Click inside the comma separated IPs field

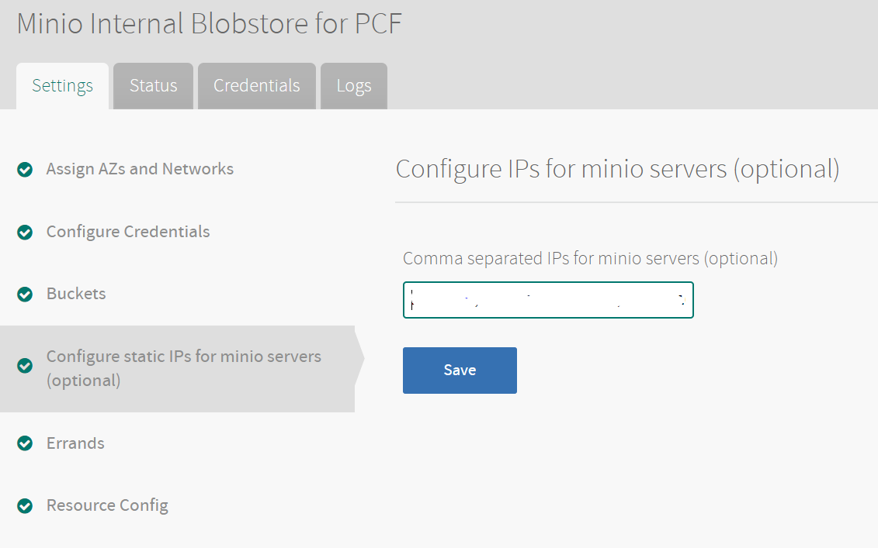click(547, 300)
